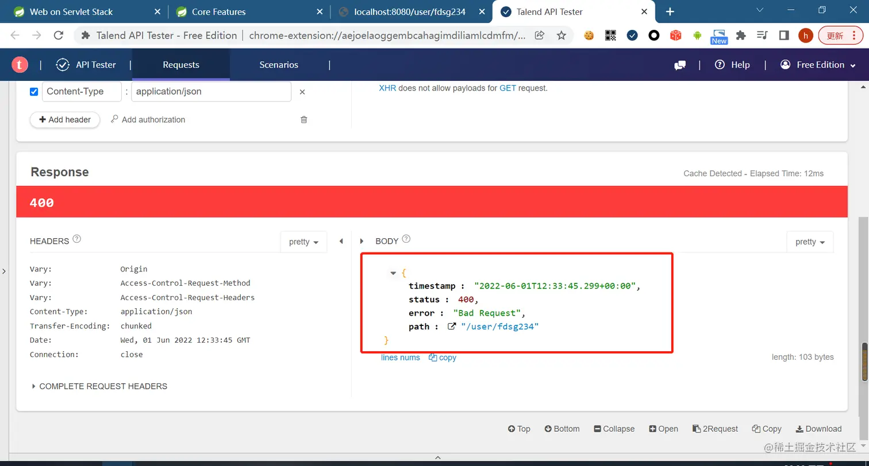The width and height of the screenshot is (869, 466).
Task: Open the blue checkmark extension icon
Action: coord(632,36)
